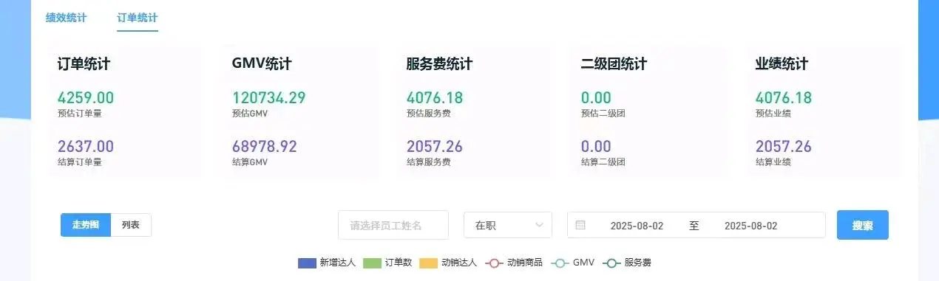This screenshot has width=939, height=281.
Task: Focus the 请选择员工姓名 input field
Action: pos(393,225)
